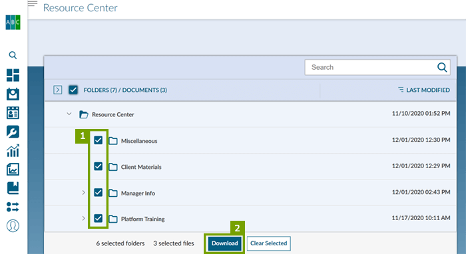Click the search magnifier in search box

click(x=442, y=67)
